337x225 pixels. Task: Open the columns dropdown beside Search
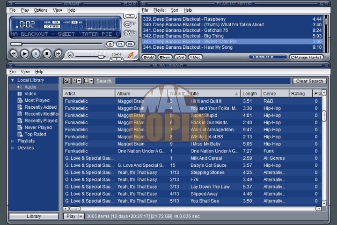tap(88, 81)
